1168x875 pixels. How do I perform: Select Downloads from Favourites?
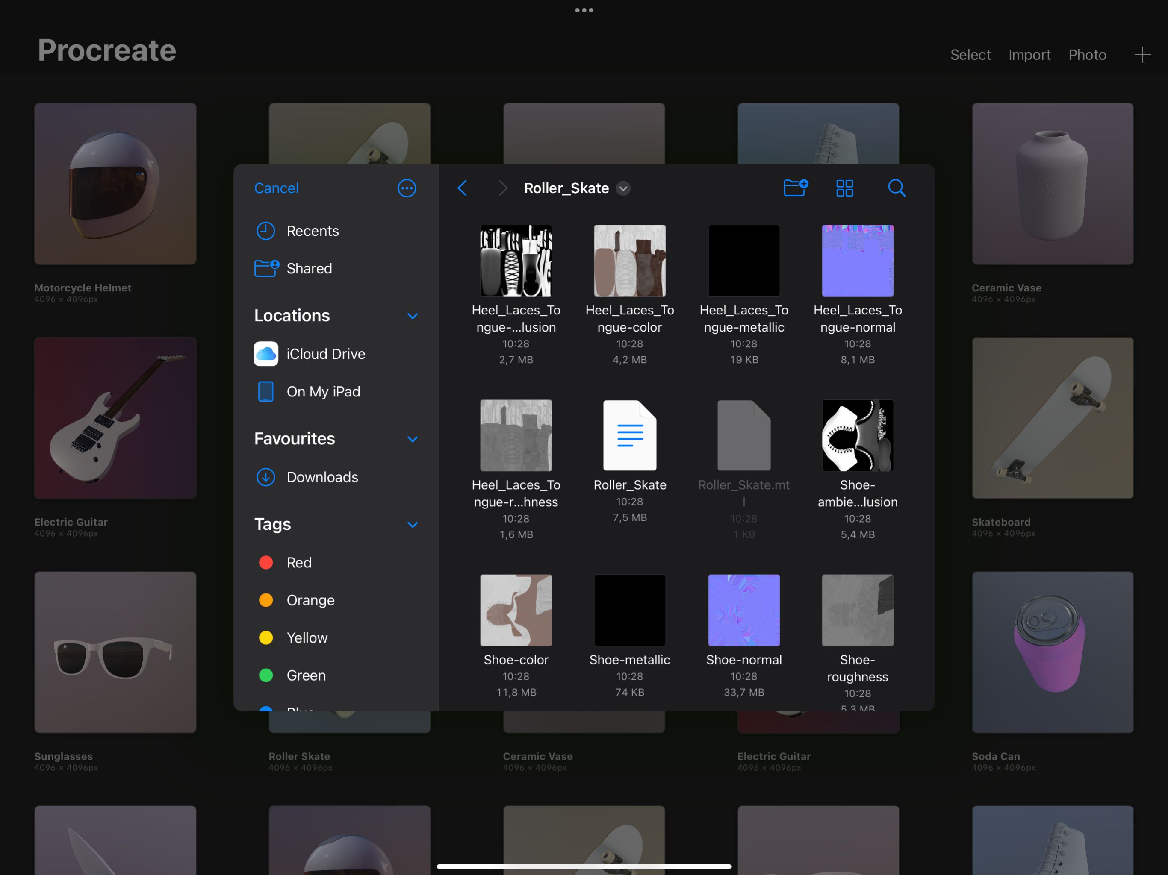pyautogui.click(x=321, y=475)
